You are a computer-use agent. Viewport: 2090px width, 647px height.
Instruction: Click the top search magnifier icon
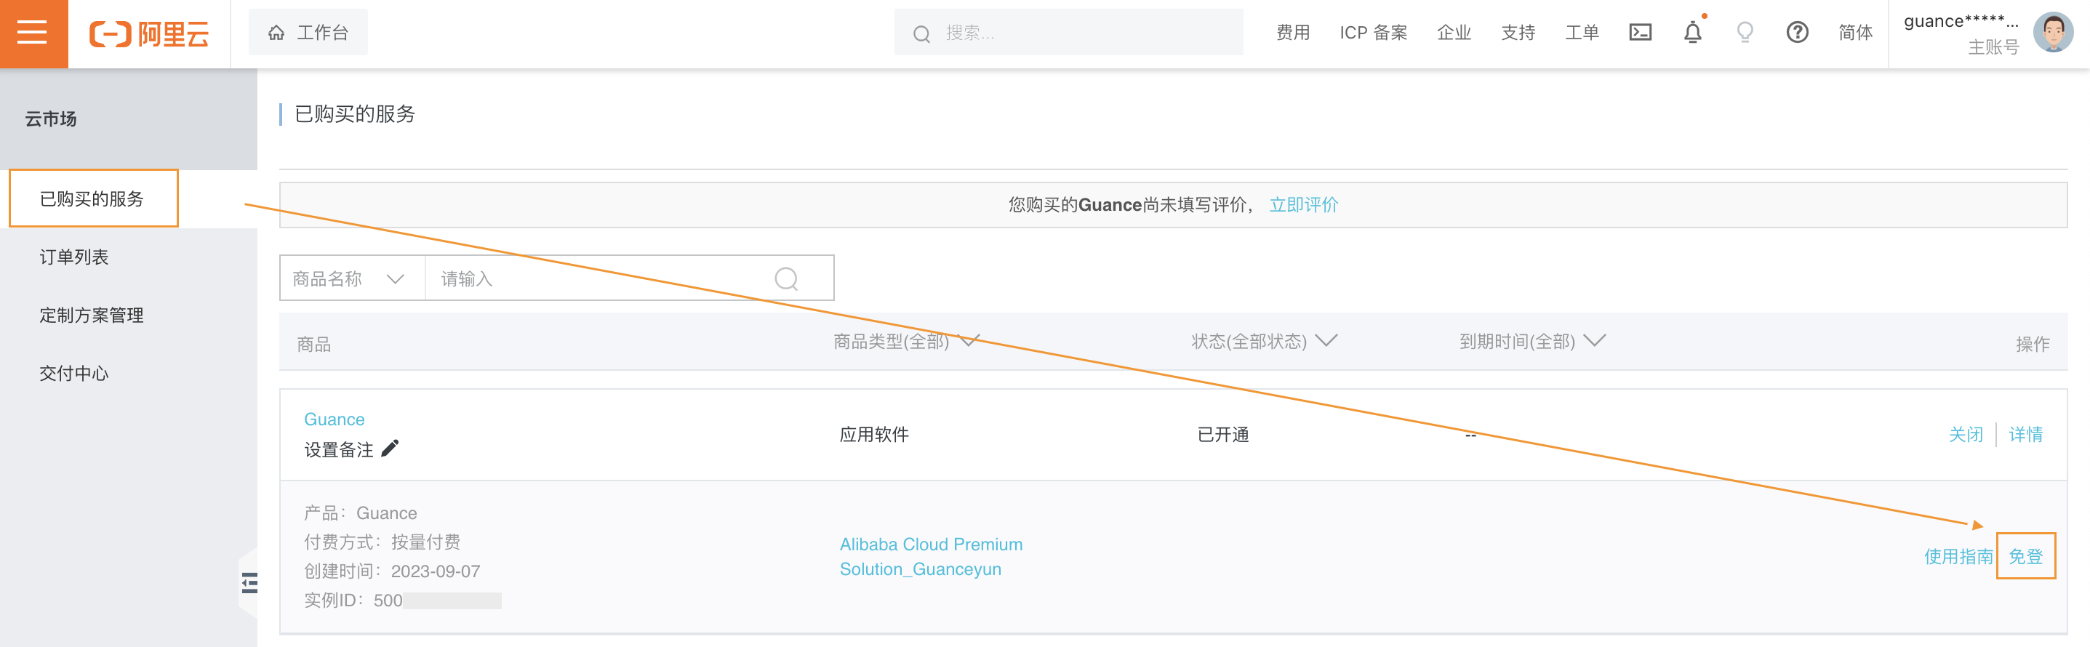coord(921,34)
